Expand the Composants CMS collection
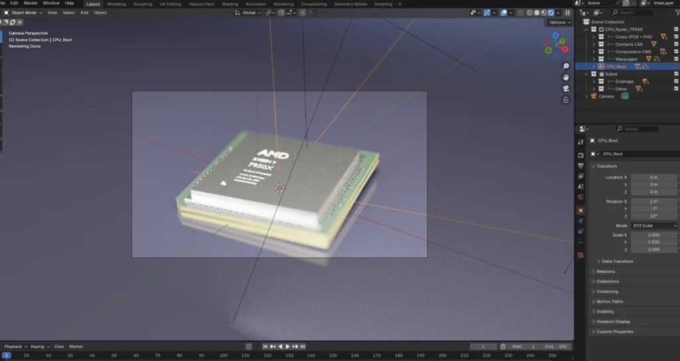680x361 pixels. click(x=594, y=52)
